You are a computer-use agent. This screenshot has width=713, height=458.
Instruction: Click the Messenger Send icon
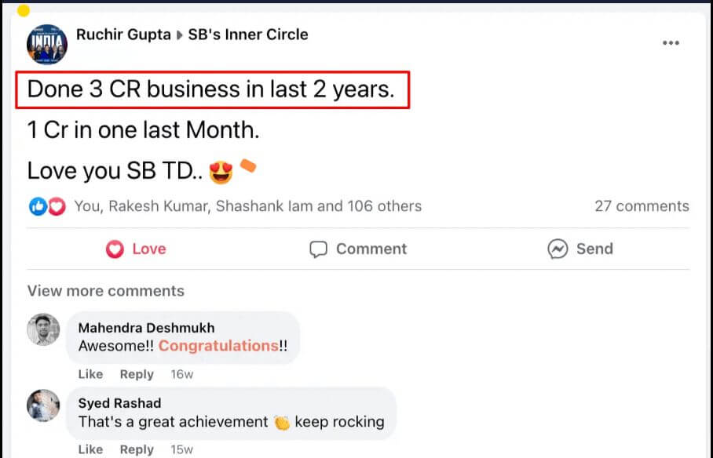[x=558, y=249]
